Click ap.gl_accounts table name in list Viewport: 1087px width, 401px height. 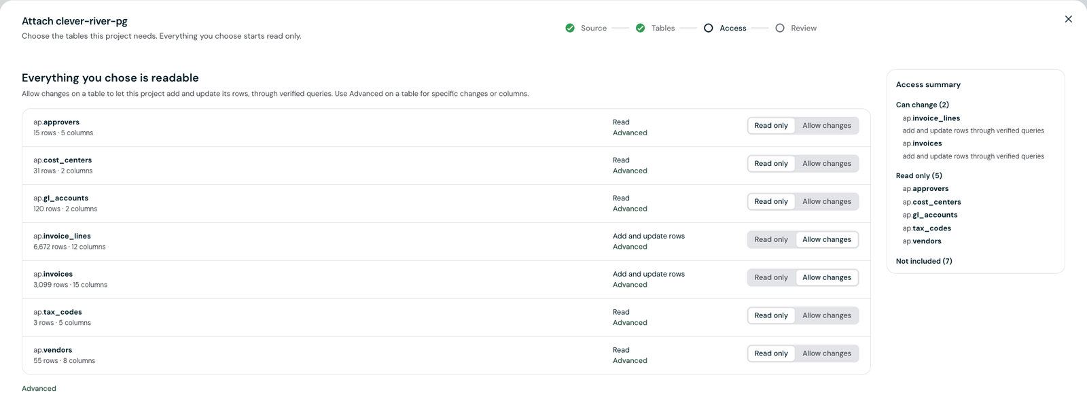[60, 198]
